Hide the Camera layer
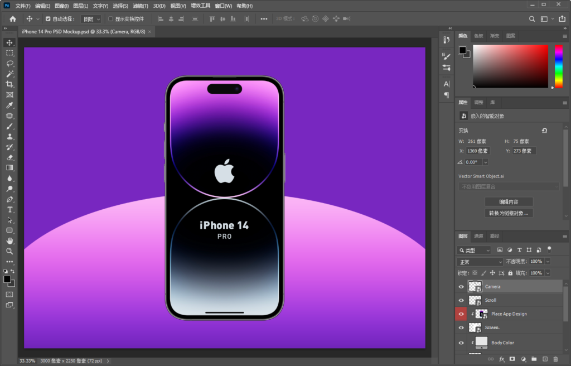The width and height of the screenshot is (571, 366). (x=461, y=287)
